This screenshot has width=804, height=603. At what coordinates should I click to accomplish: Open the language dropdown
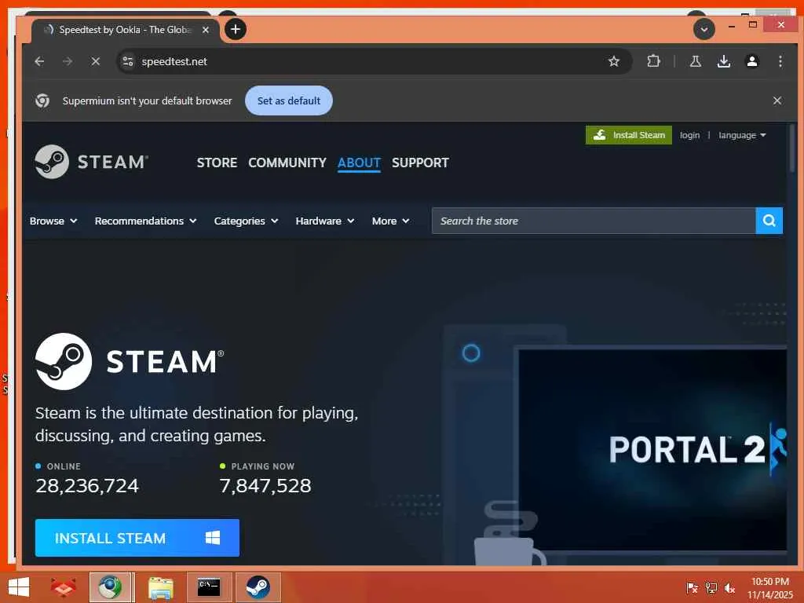[742, 135]
